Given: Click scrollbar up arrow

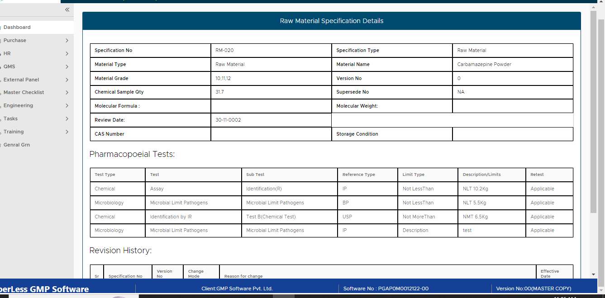Looking at the screenshot, I should 594,8.
